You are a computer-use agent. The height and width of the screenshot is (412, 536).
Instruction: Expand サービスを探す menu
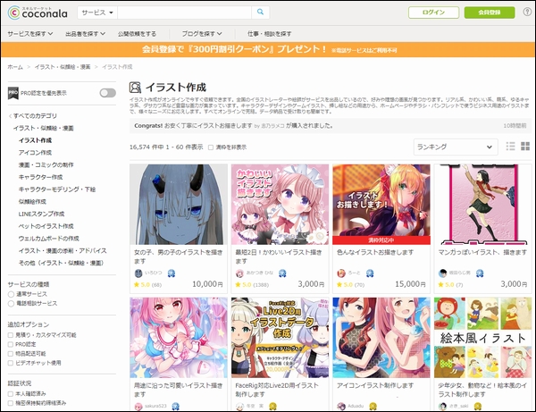point(30,33)
